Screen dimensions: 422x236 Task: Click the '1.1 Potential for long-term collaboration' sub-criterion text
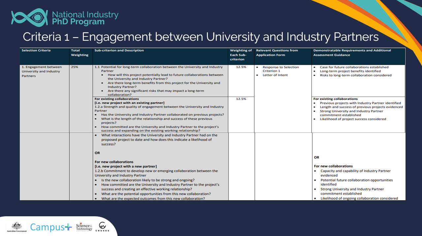159,69
